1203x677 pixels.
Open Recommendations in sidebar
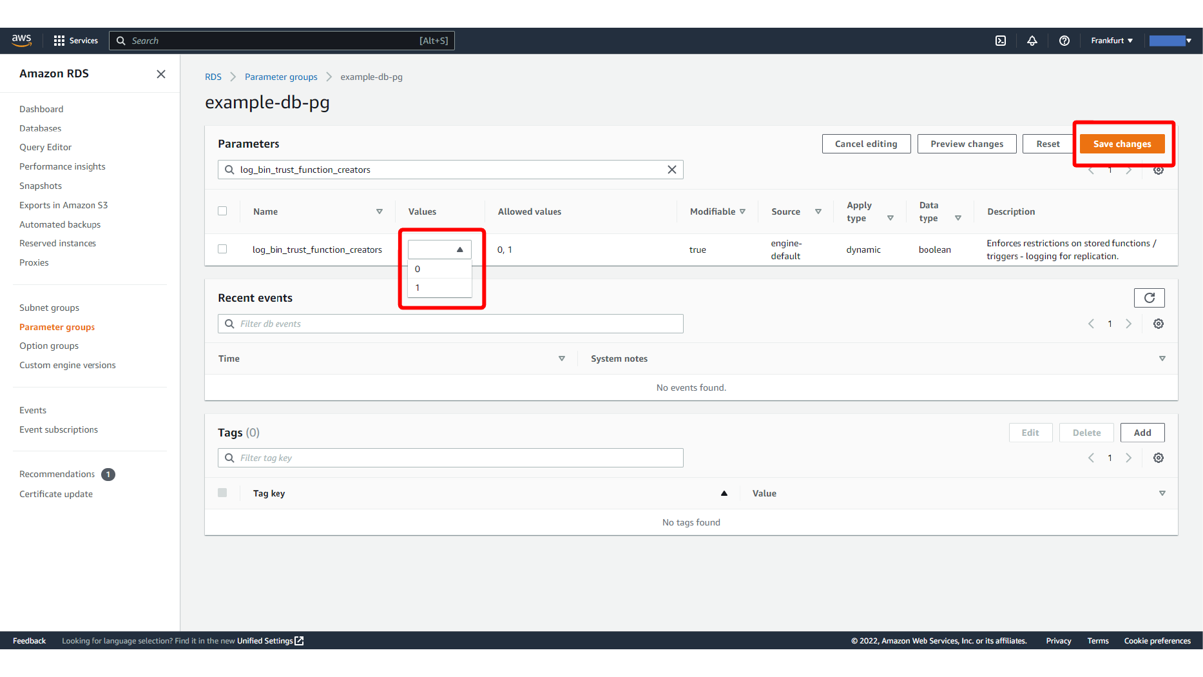pos(57,474)
